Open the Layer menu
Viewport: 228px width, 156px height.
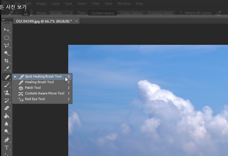(55, 4)
